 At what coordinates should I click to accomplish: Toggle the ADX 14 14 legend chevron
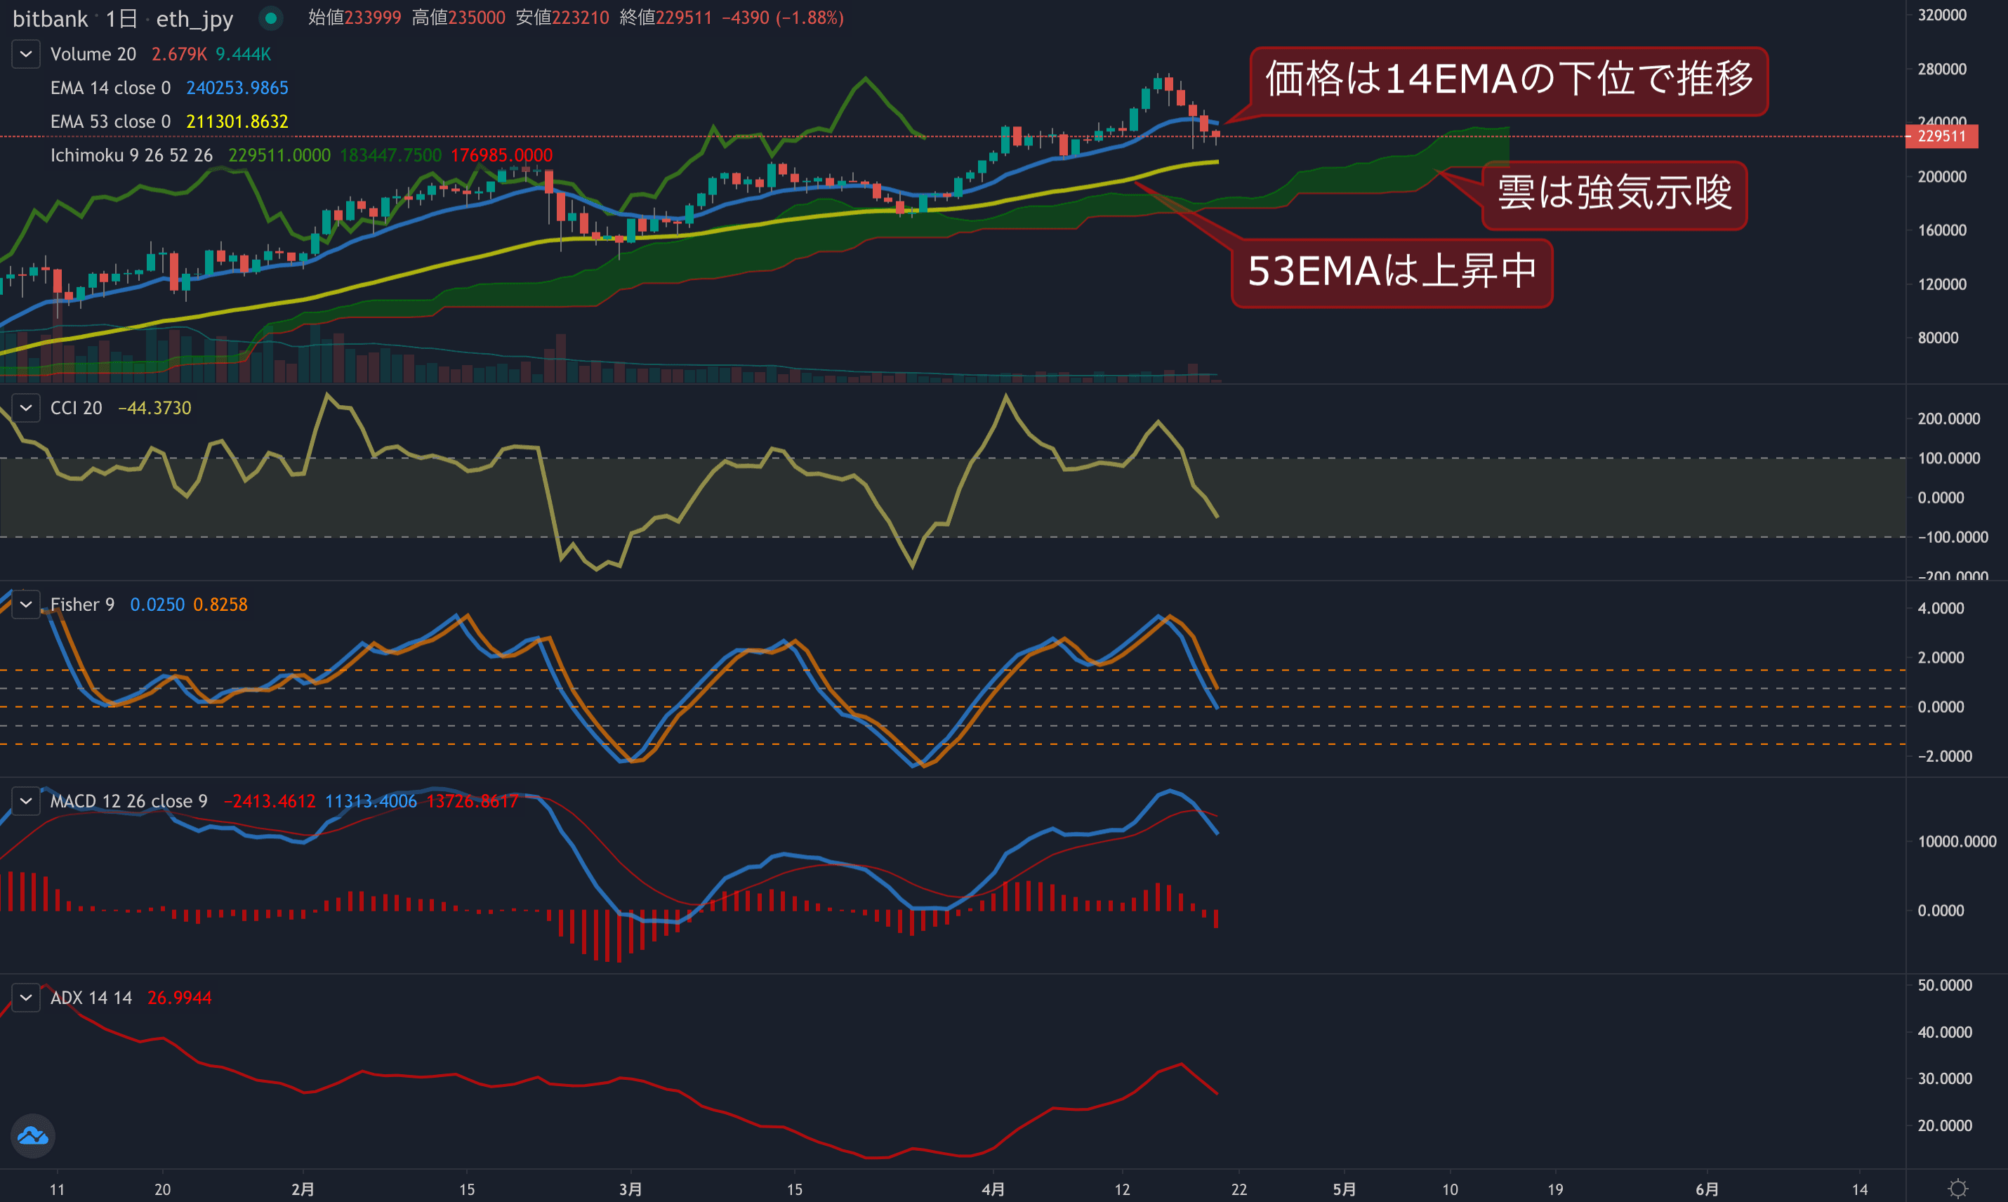(26, 997)
